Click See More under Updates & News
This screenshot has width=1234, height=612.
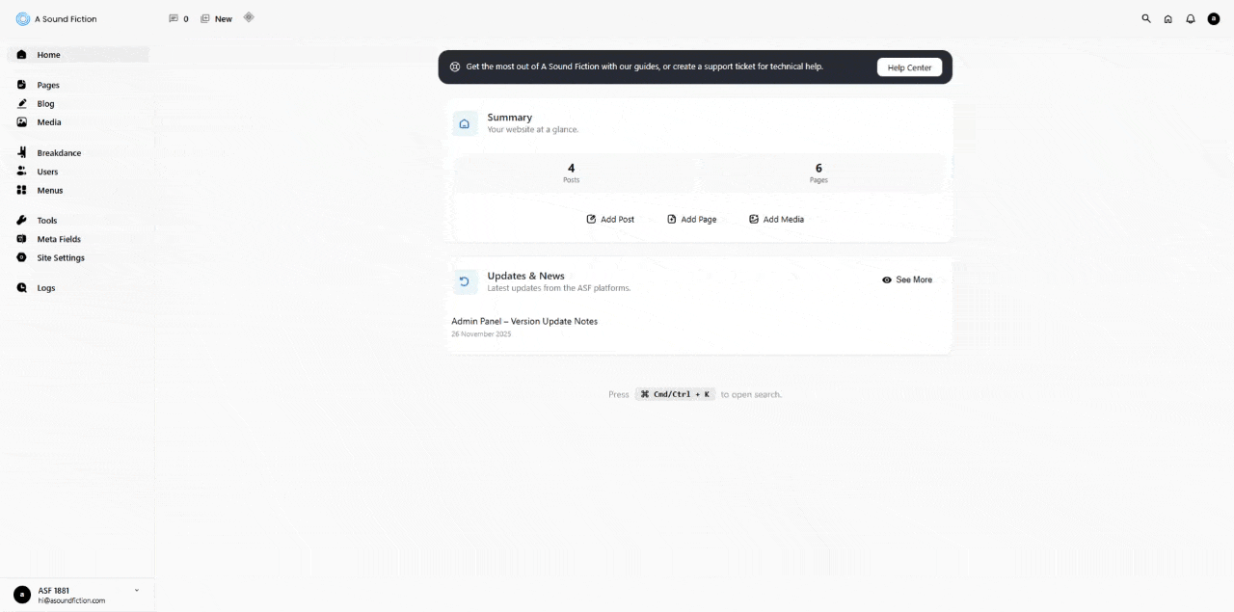pos(906,279)
